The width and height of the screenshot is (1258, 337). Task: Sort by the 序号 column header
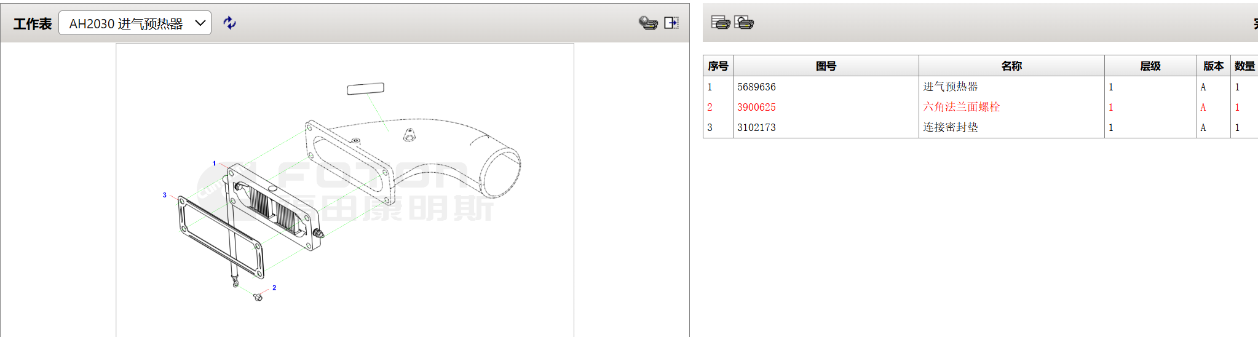718,66
